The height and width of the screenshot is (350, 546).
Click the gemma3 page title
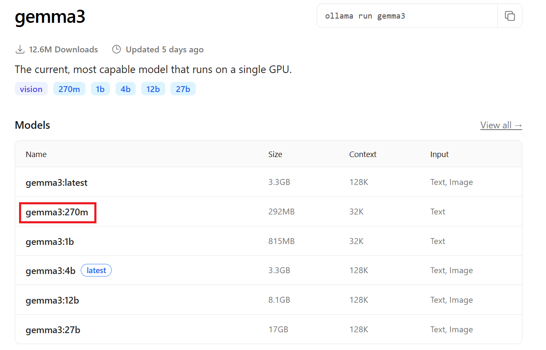point(50,16)
